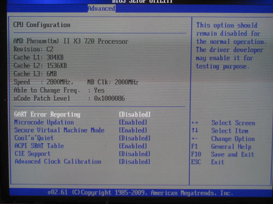Click the Able to Change Freq. line
273x204 pixels.
(59, 90)
